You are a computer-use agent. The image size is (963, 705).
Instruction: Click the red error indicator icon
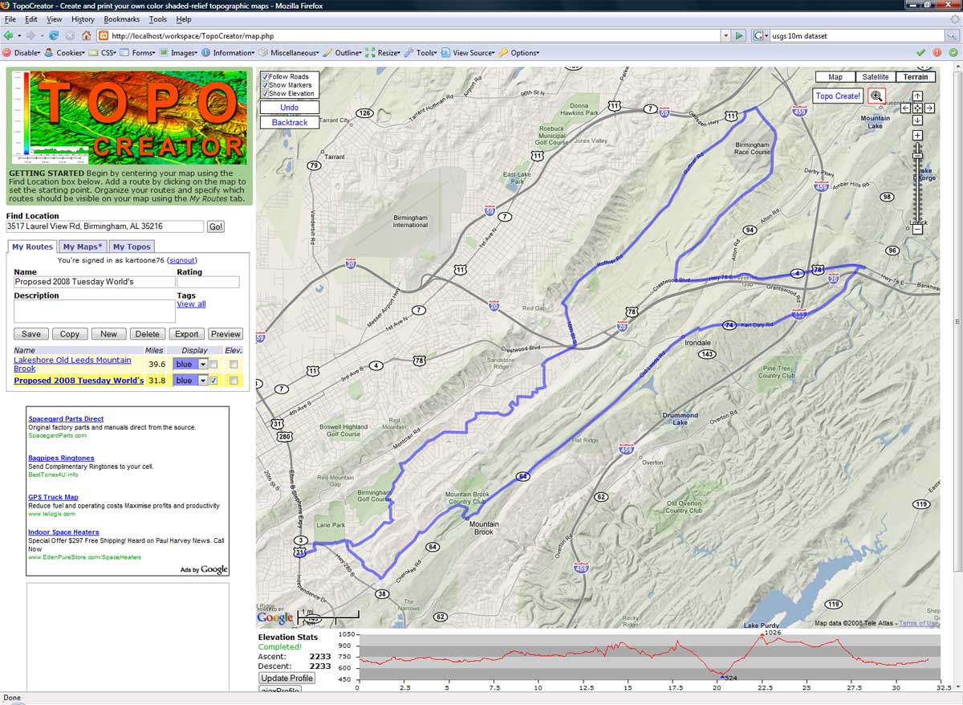(x=937, y=52)
